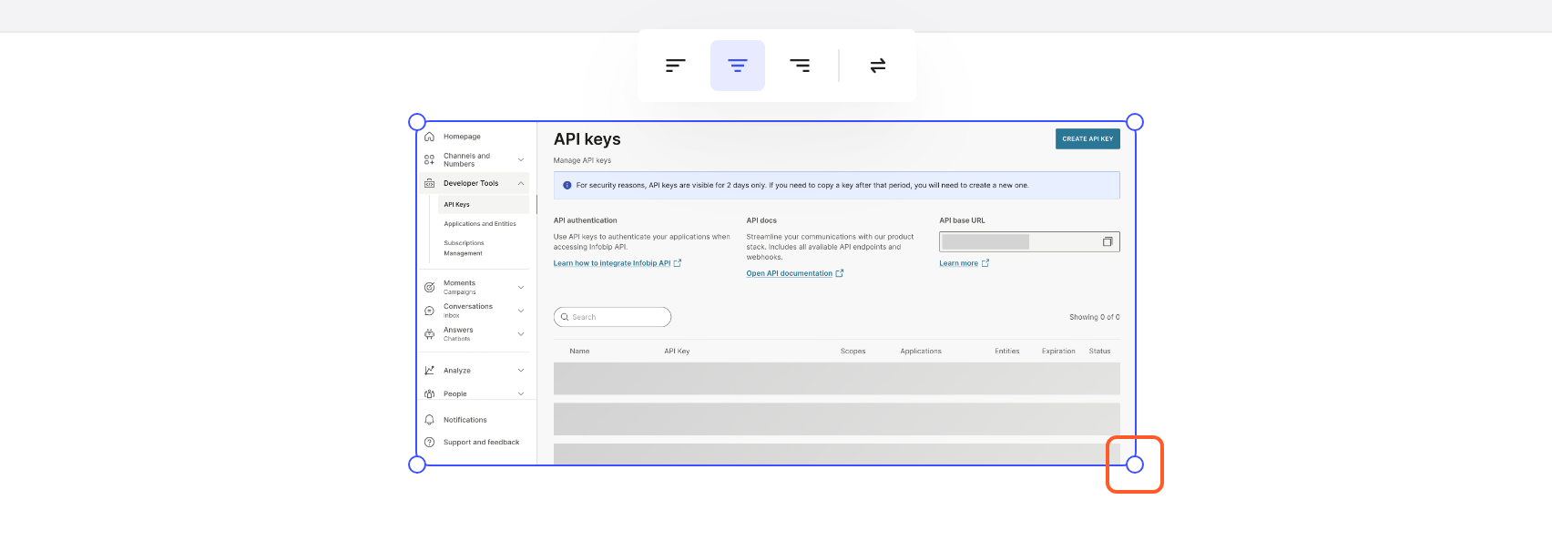This screenshot has width=1552, height=541.
Task: Follow the Learn more link under API base URL
Action: tap(964, 263)
